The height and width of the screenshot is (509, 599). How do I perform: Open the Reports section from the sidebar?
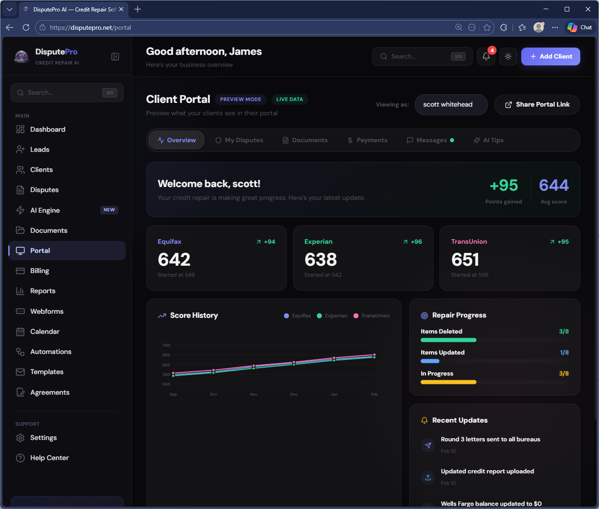tap(43, 291)
